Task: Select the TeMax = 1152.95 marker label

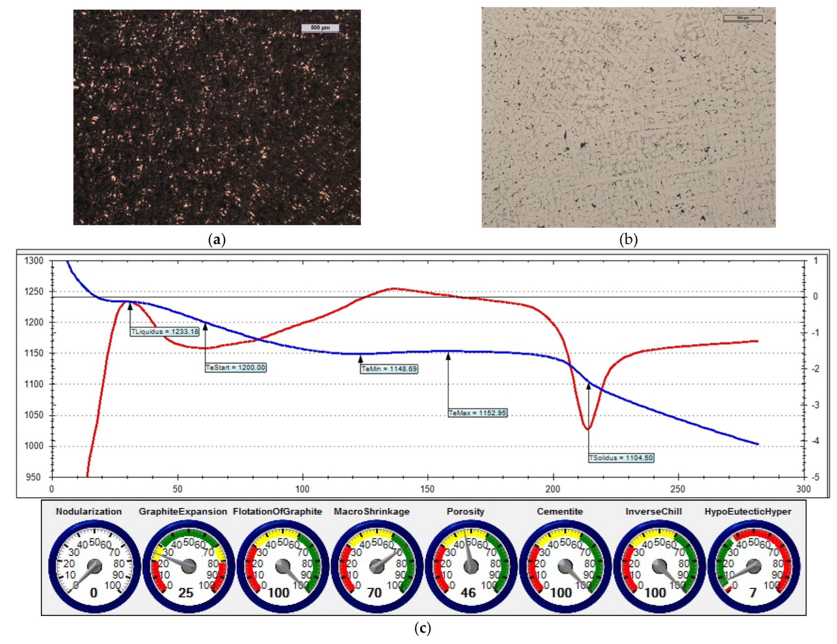Action: click(x=478, y=413)
